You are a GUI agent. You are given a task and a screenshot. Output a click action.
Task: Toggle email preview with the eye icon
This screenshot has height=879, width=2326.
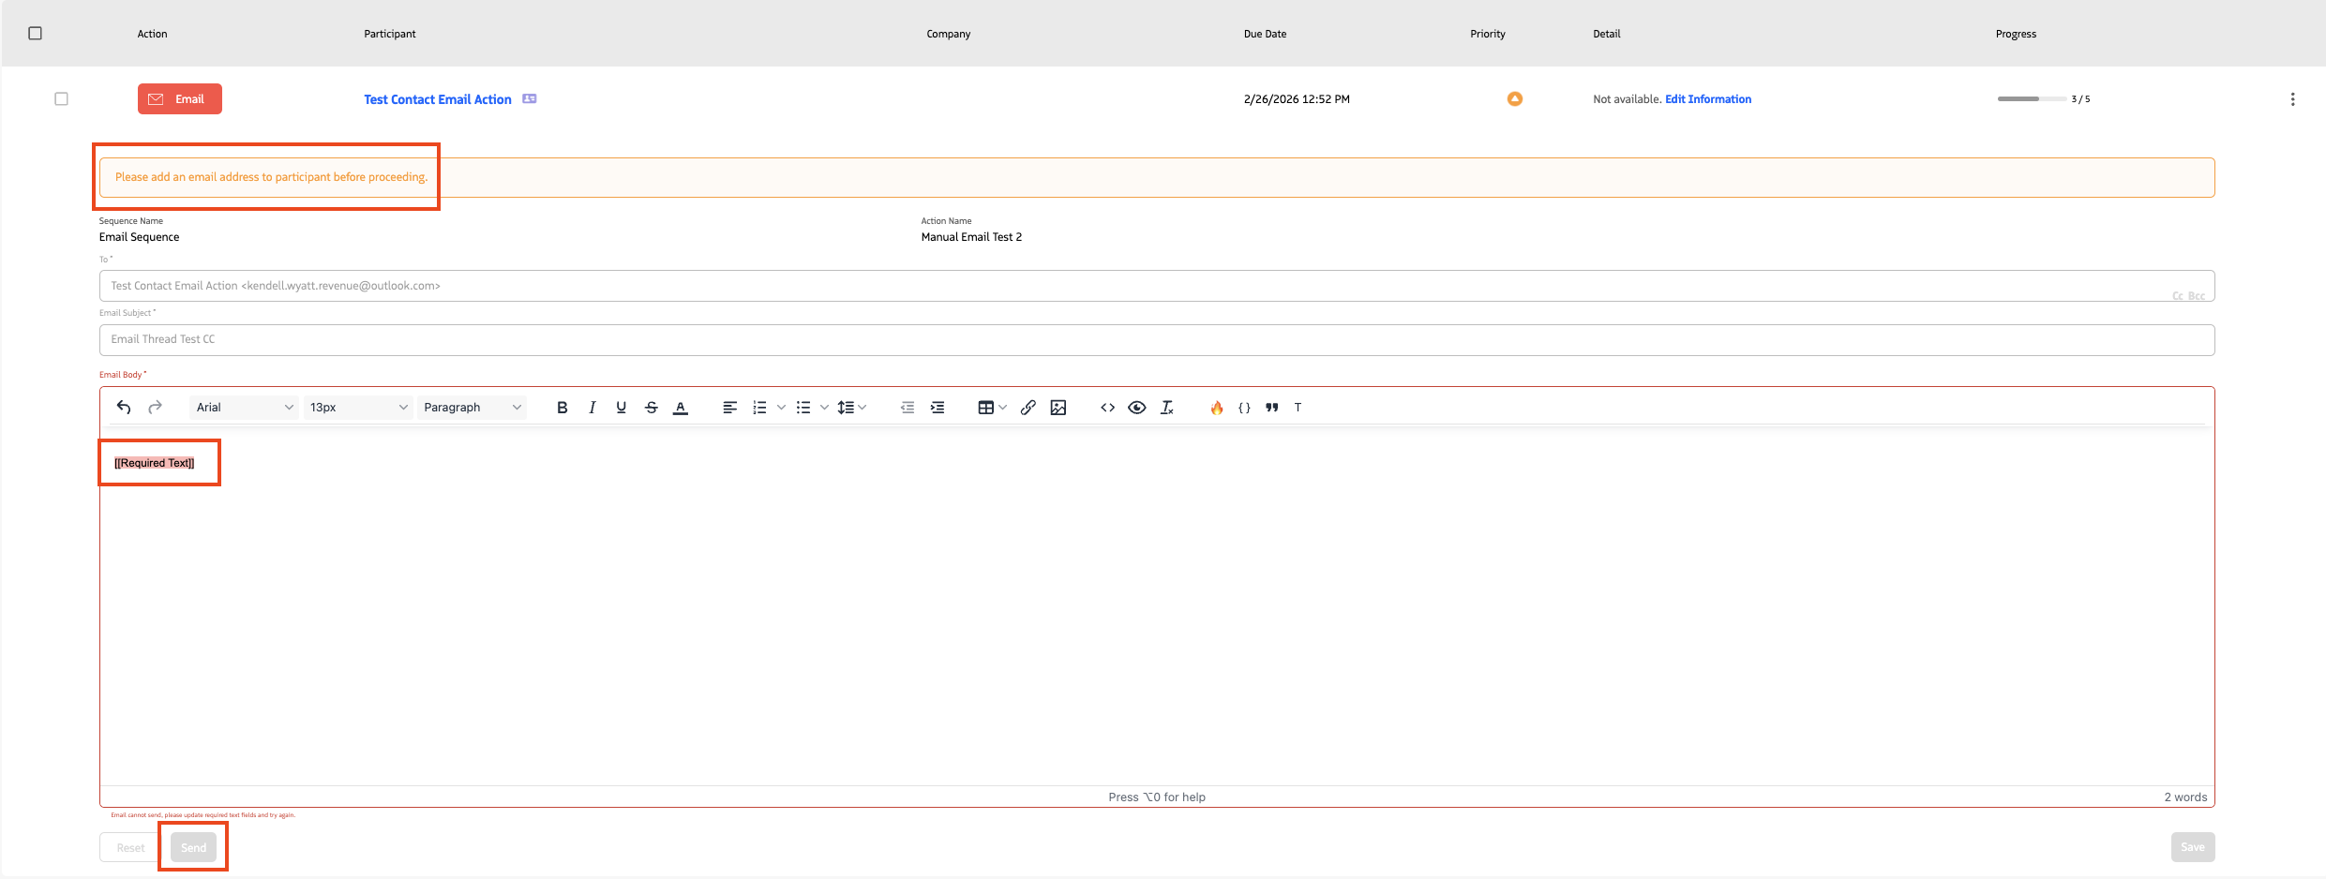(x=1137, y=407)
